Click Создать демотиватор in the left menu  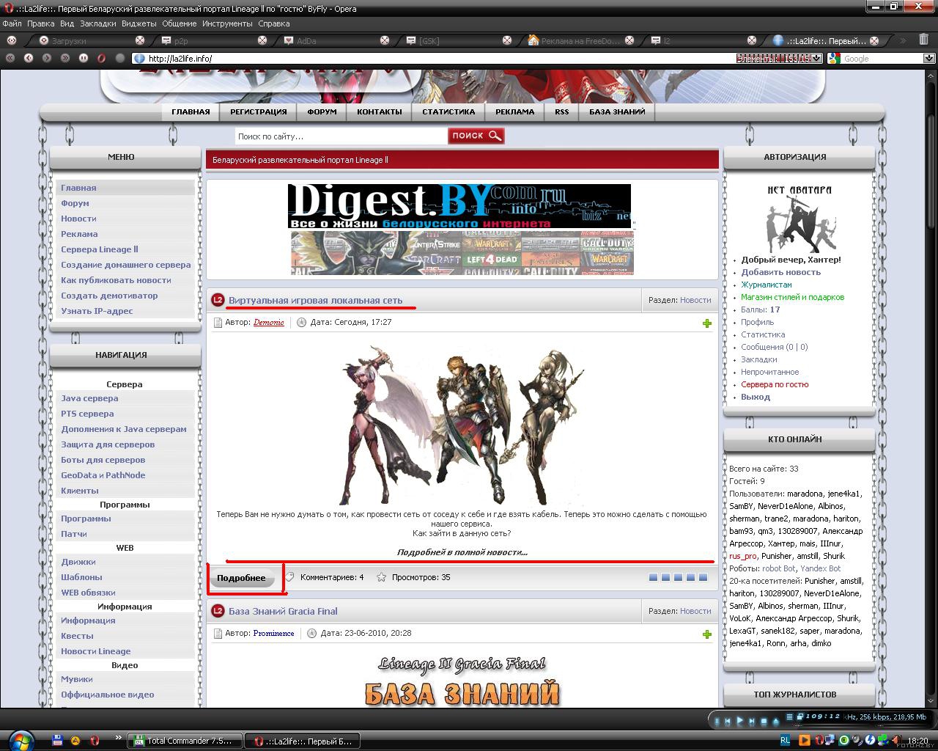pyautogui.click(x=109, y=296)
